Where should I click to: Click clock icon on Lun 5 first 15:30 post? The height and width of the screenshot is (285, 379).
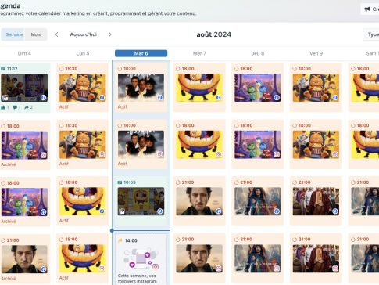click(61, 69)
